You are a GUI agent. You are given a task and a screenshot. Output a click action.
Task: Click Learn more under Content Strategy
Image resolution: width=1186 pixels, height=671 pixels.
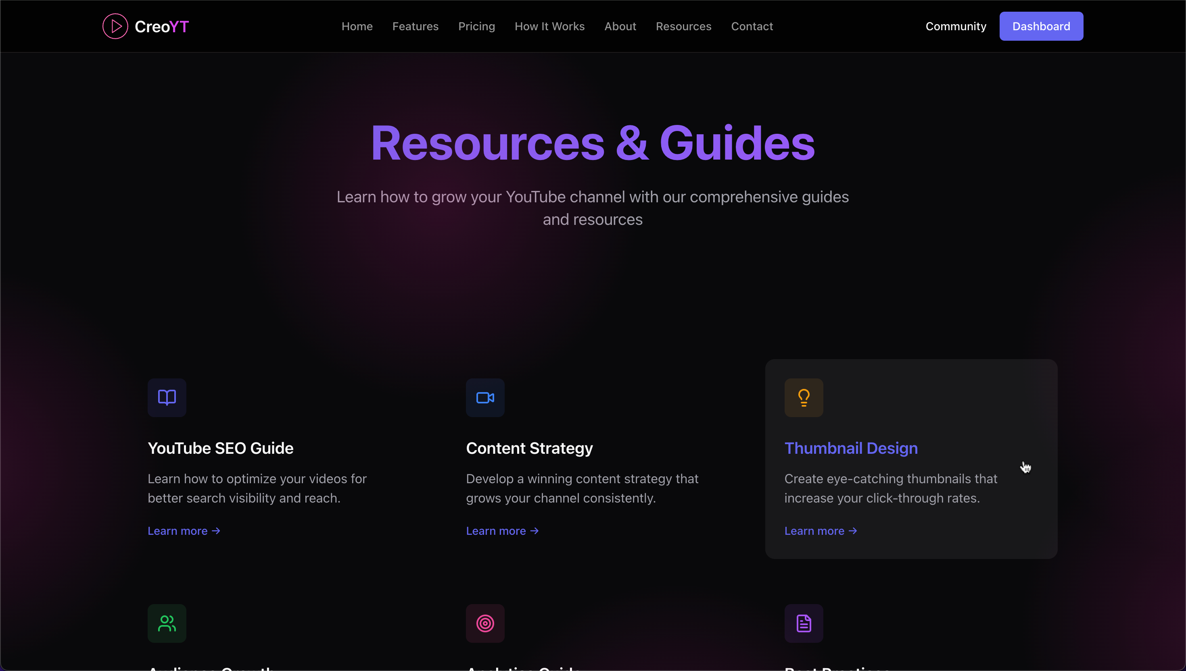(x=502, y=531)
